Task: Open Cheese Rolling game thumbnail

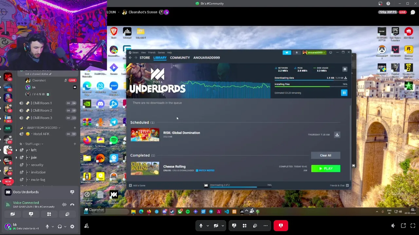Action: pos(145,168)
